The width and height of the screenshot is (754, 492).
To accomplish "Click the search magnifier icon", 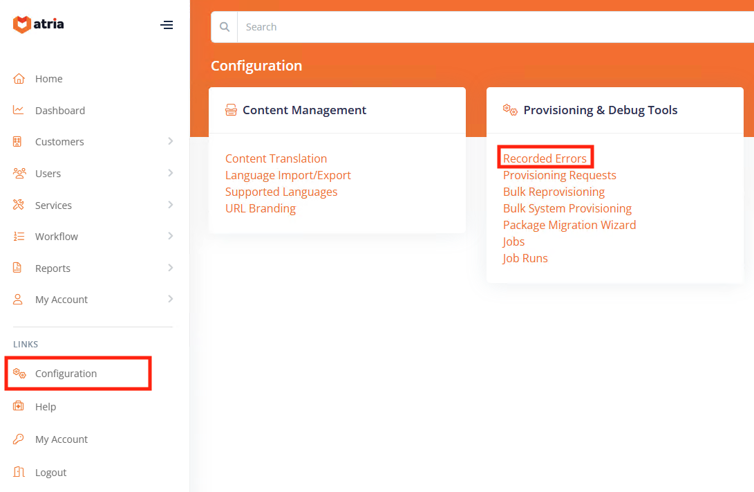I will [x=224, y=27].
